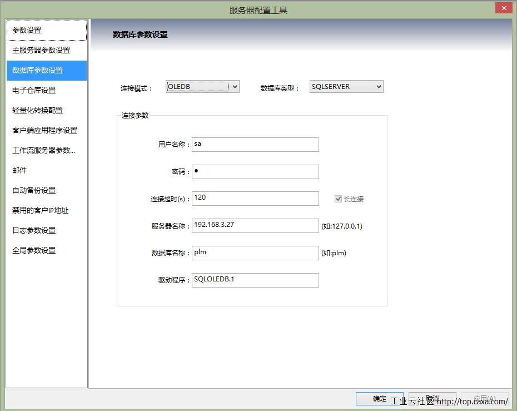Viewport: 517px width, 411px height.
Task: Open 全局参数设置 section
Action: (x=47, y=250)
